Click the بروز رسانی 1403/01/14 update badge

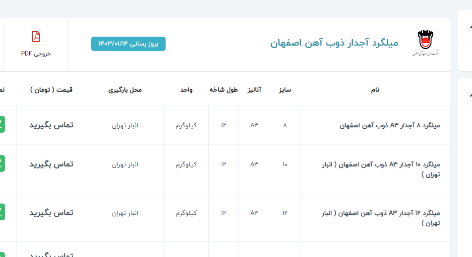coord(128,44)
